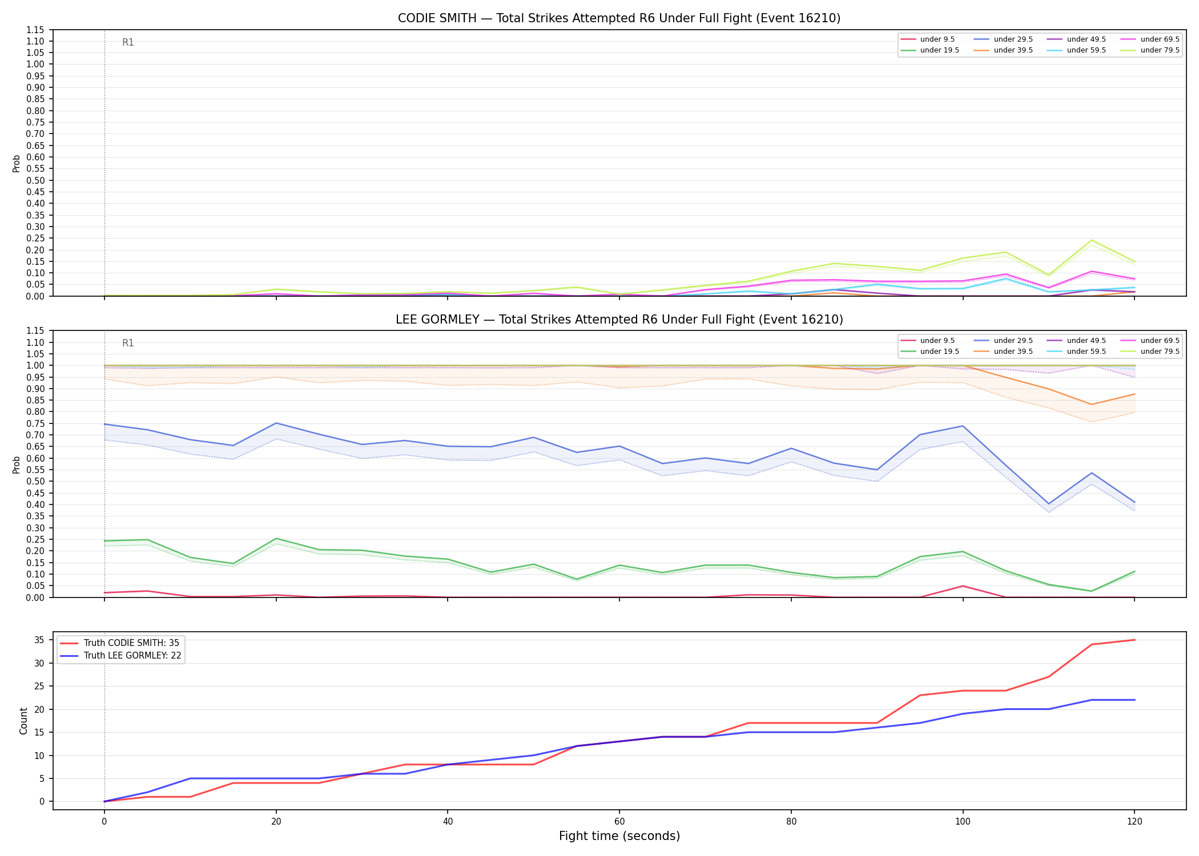Click the 'Count' y-axis label

point(23,721)
